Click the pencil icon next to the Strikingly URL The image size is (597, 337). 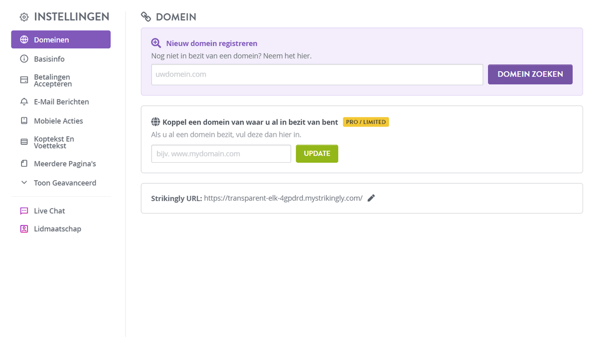(x=371, y=198)
